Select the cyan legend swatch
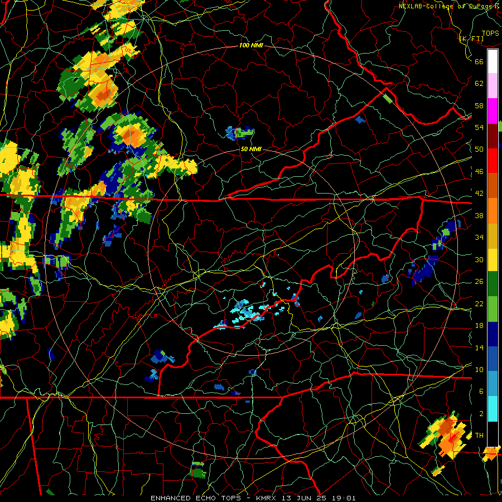502x502 pixels. (x=493, y=409)
